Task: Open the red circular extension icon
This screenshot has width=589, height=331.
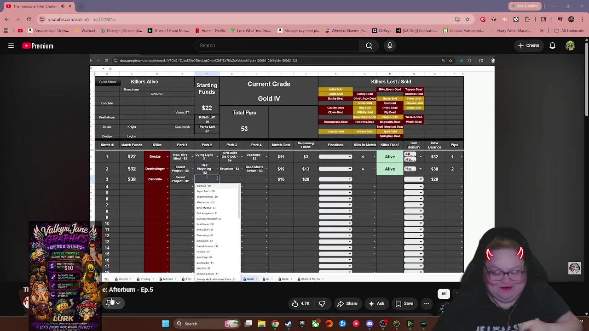Action: point(483,19)
